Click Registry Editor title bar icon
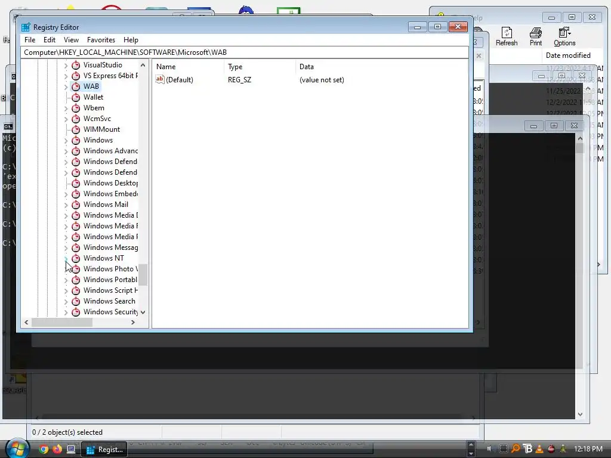The width and height of the screenshot is (611, 458). [x=26, y=27]
